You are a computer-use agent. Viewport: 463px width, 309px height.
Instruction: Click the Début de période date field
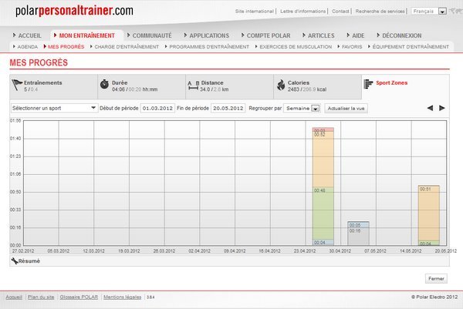(x=157, y=108)
